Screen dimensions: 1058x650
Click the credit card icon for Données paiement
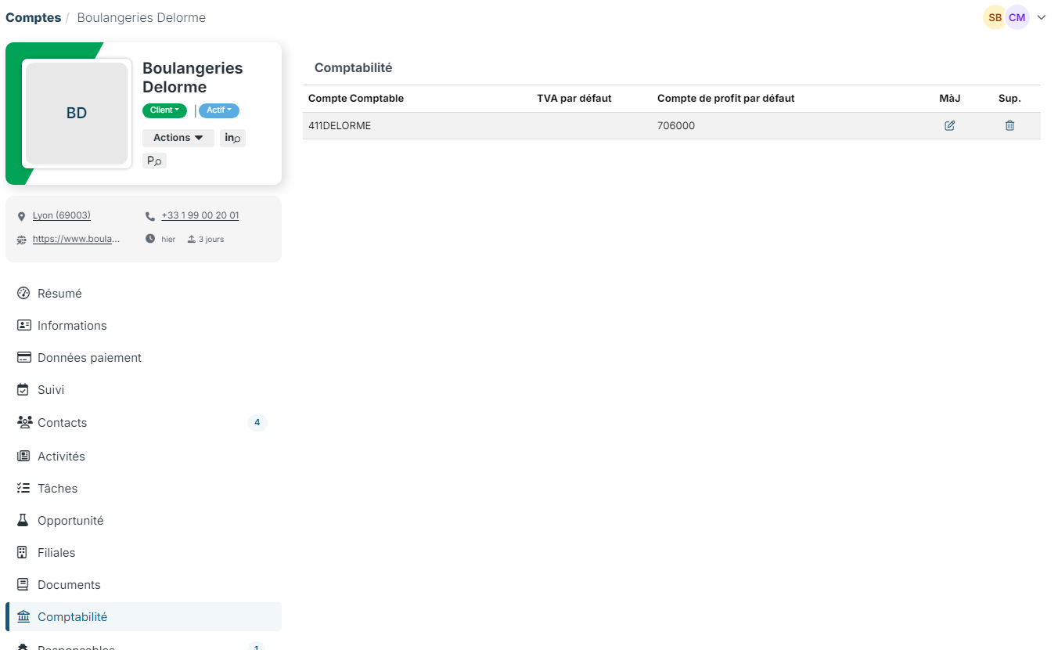(x=23, y=358)
